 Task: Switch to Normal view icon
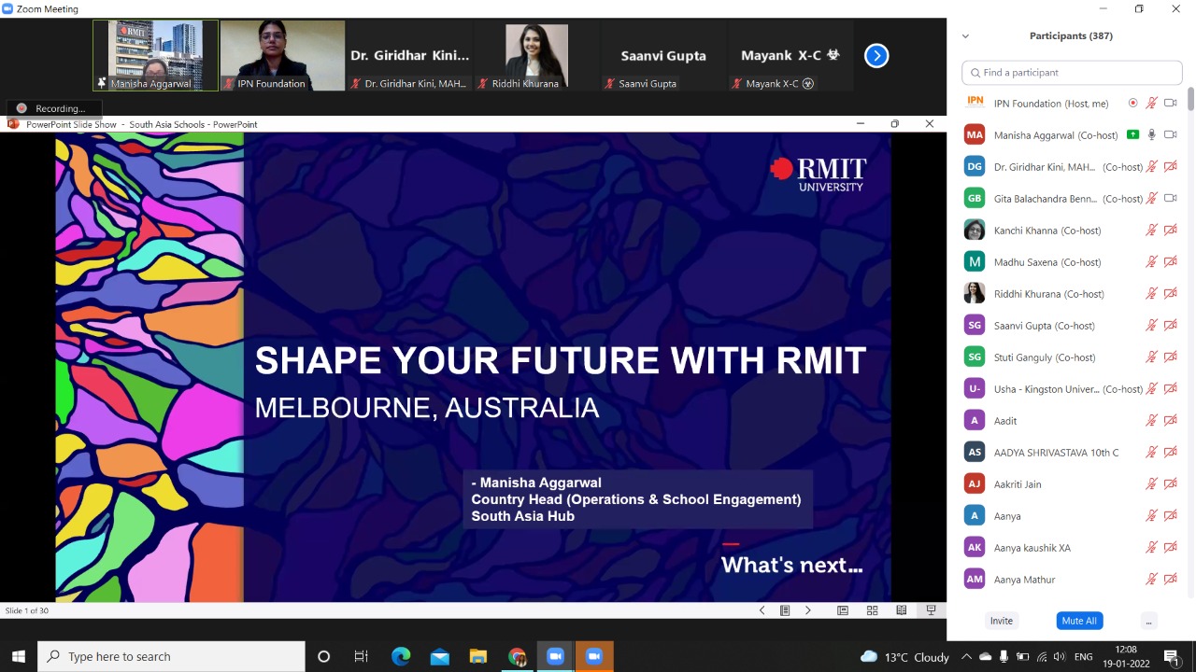pyautogui.click(x=843, y=610)
